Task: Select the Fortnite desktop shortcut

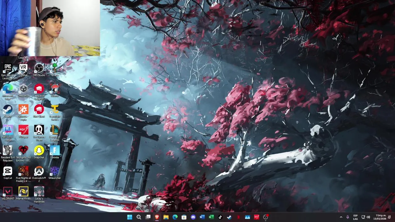Action: pyautogui.click(x=55, y=152)
